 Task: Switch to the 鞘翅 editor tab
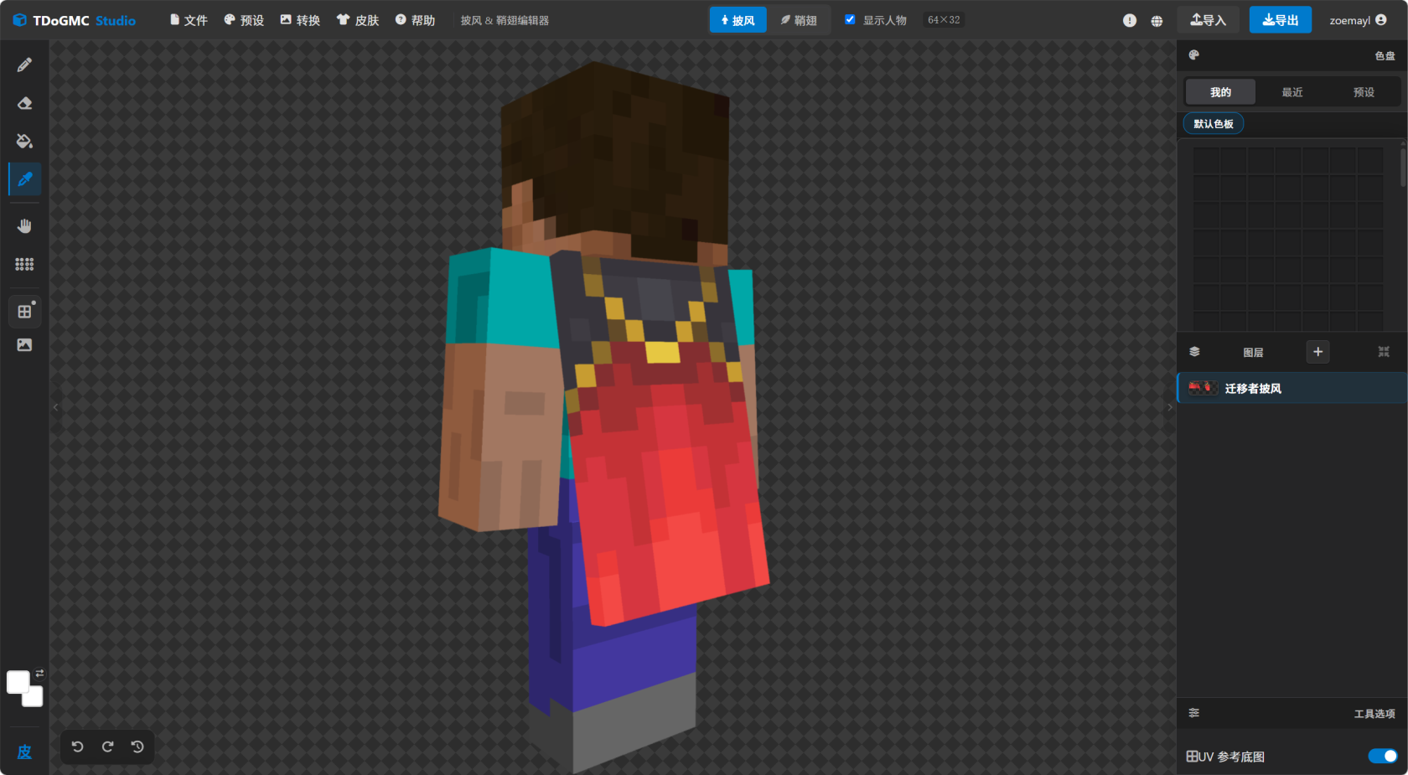(799, 20)
